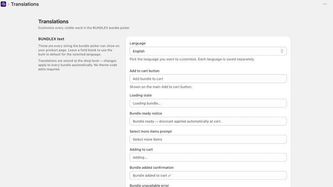
Task: Open the Language dropdown showing English
Action: 208,51
